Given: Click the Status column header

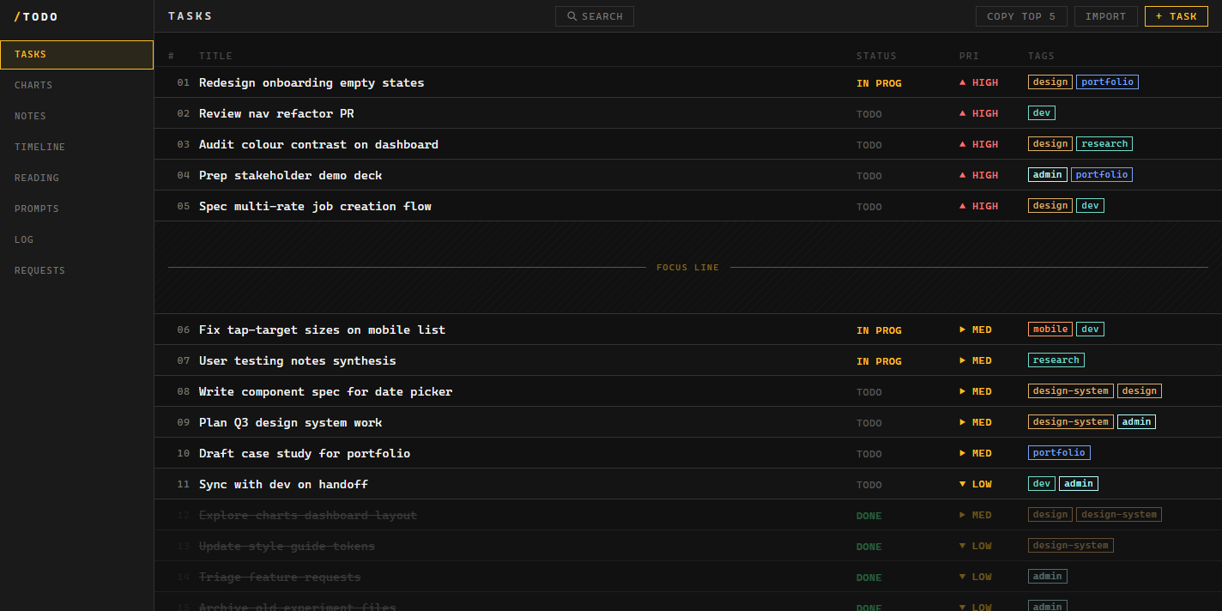Looking at the screenshot, I should [876, 56].
